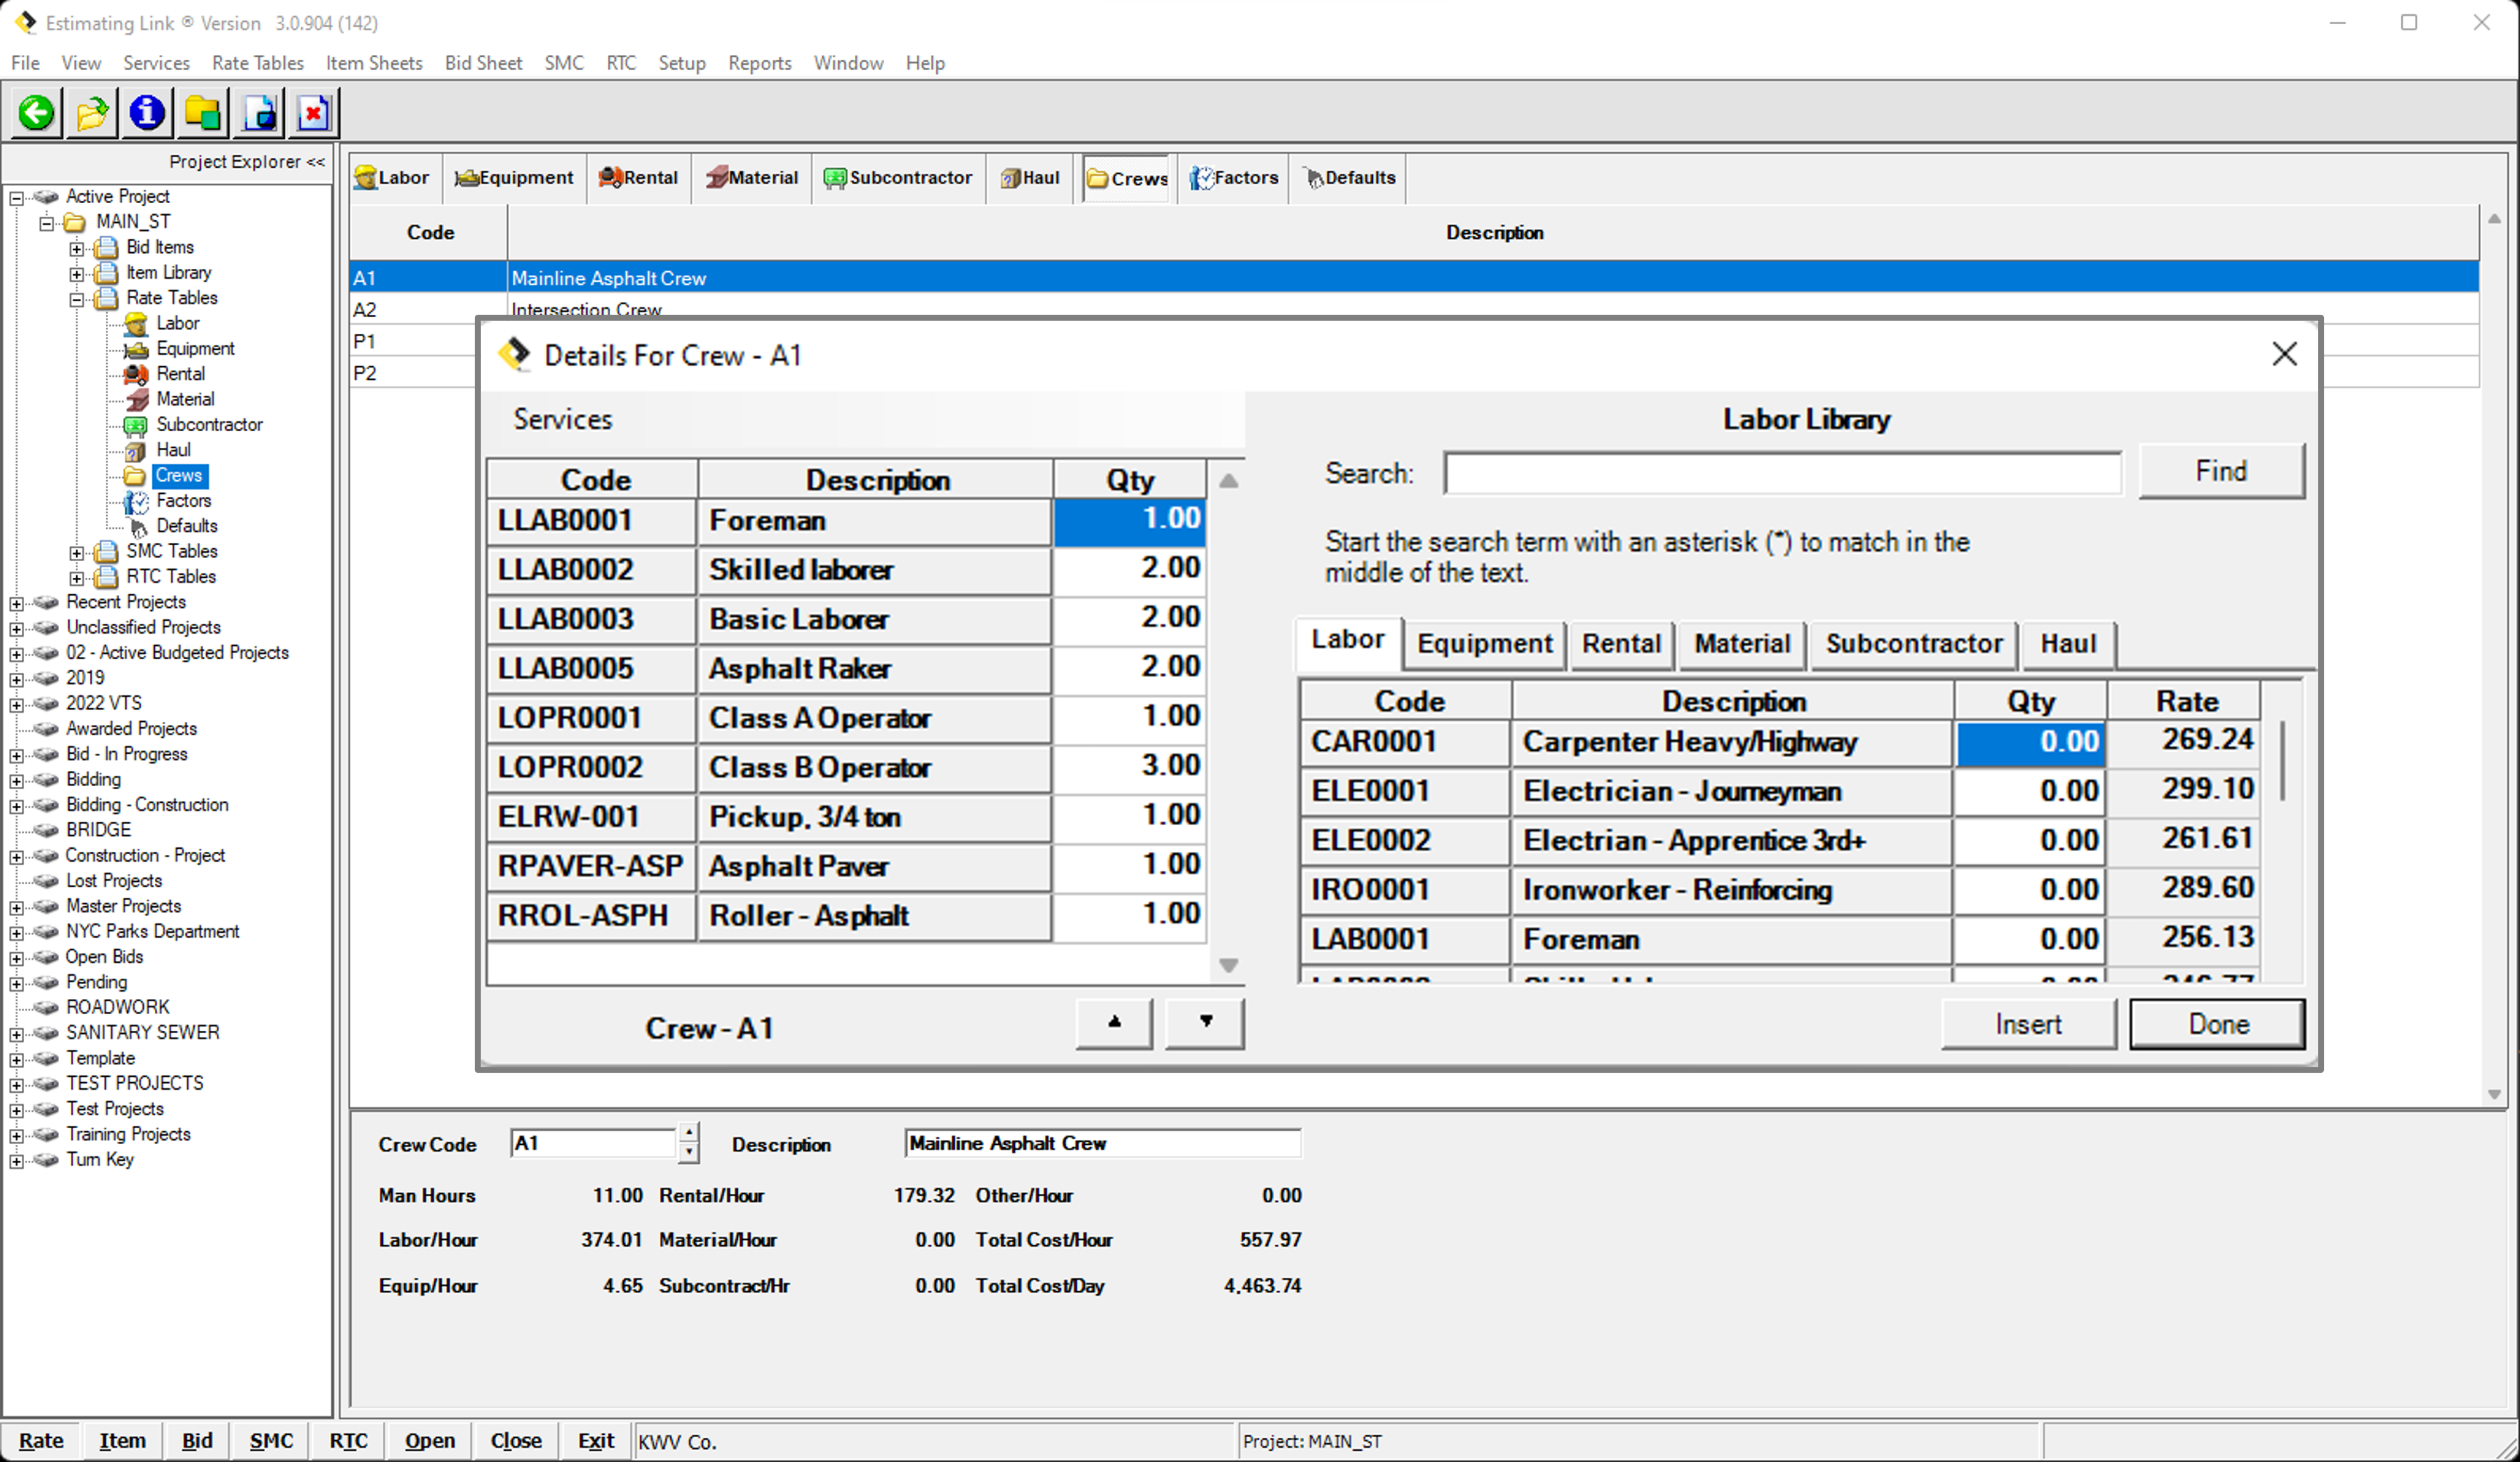Screen dimensions: 2520x1462
Task: Click Labor Library list scrollbar thumb
Action: point(2283,760)
